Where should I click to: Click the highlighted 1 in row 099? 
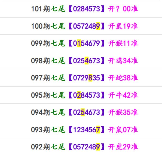[79, 43]
